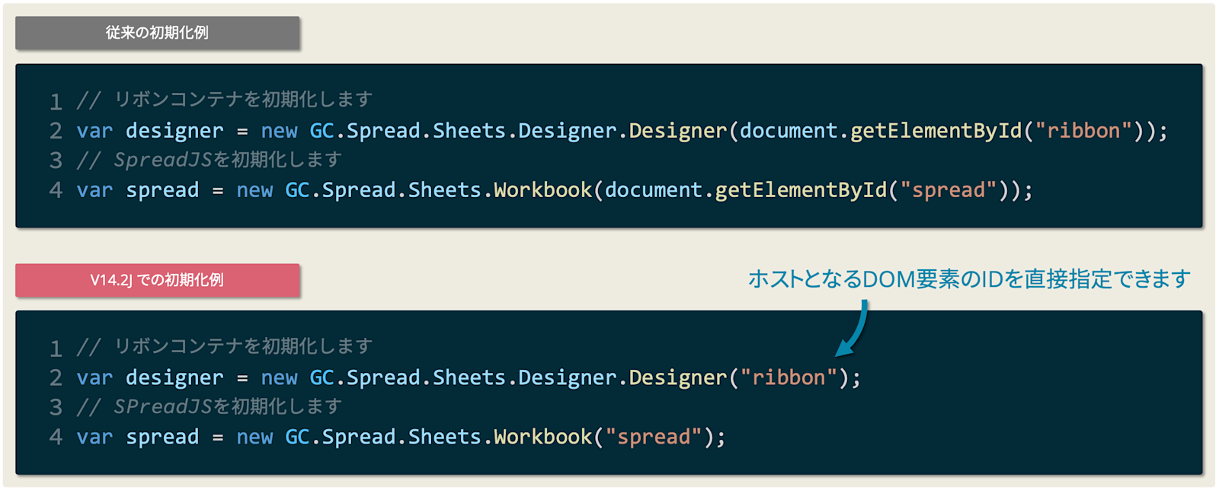Click the "// SPreadJSを初期化します" comment in the lower code block
Viewport: 1219px width, 490px height.
click(210, 406)
